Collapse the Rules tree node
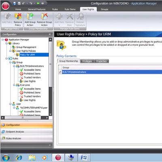This screenshot has height=162, width=162. [6, 58]
